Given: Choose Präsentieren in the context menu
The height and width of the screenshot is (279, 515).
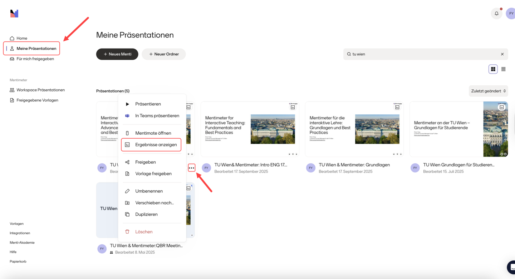Looking at the screenshot, I should 148,104.
